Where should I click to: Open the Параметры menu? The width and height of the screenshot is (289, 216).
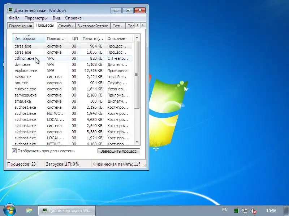(x=36, y=18)
